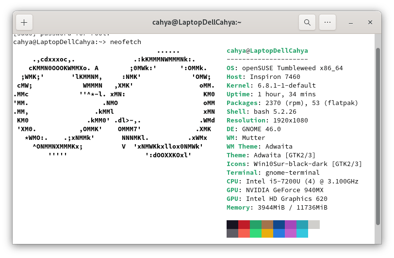Viewport: 394px width, 258px height.
Task: Click the window title cahya@LaptopDellCahya:~
Action: pyautogui.click(x=197, y=22)
